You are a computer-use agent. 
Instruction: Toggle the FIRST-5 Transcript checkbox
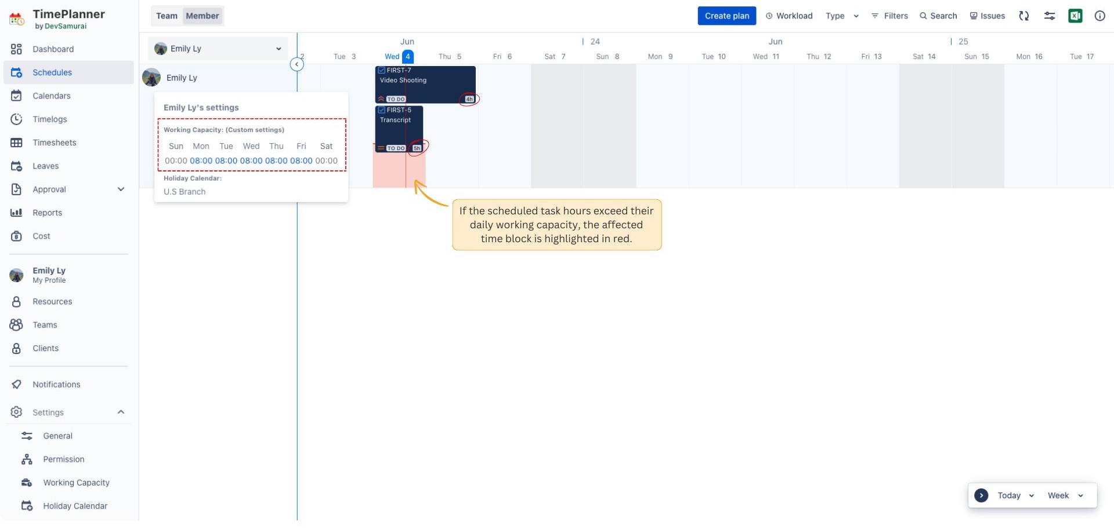(382, 110)
